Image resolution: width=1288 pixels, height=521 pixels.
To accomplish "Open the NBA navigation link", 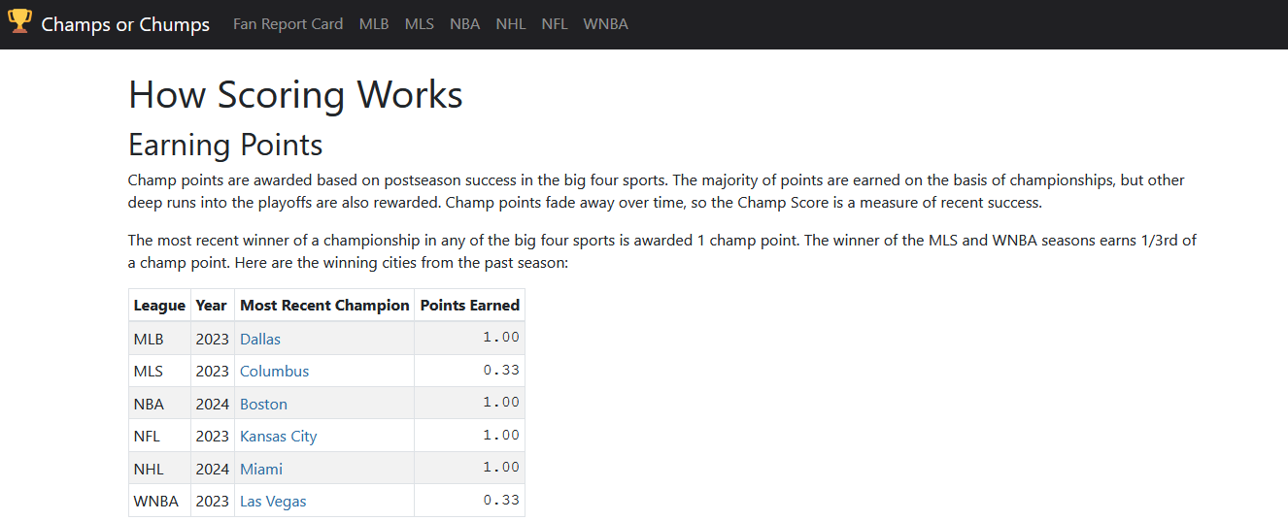I will 464,24.
